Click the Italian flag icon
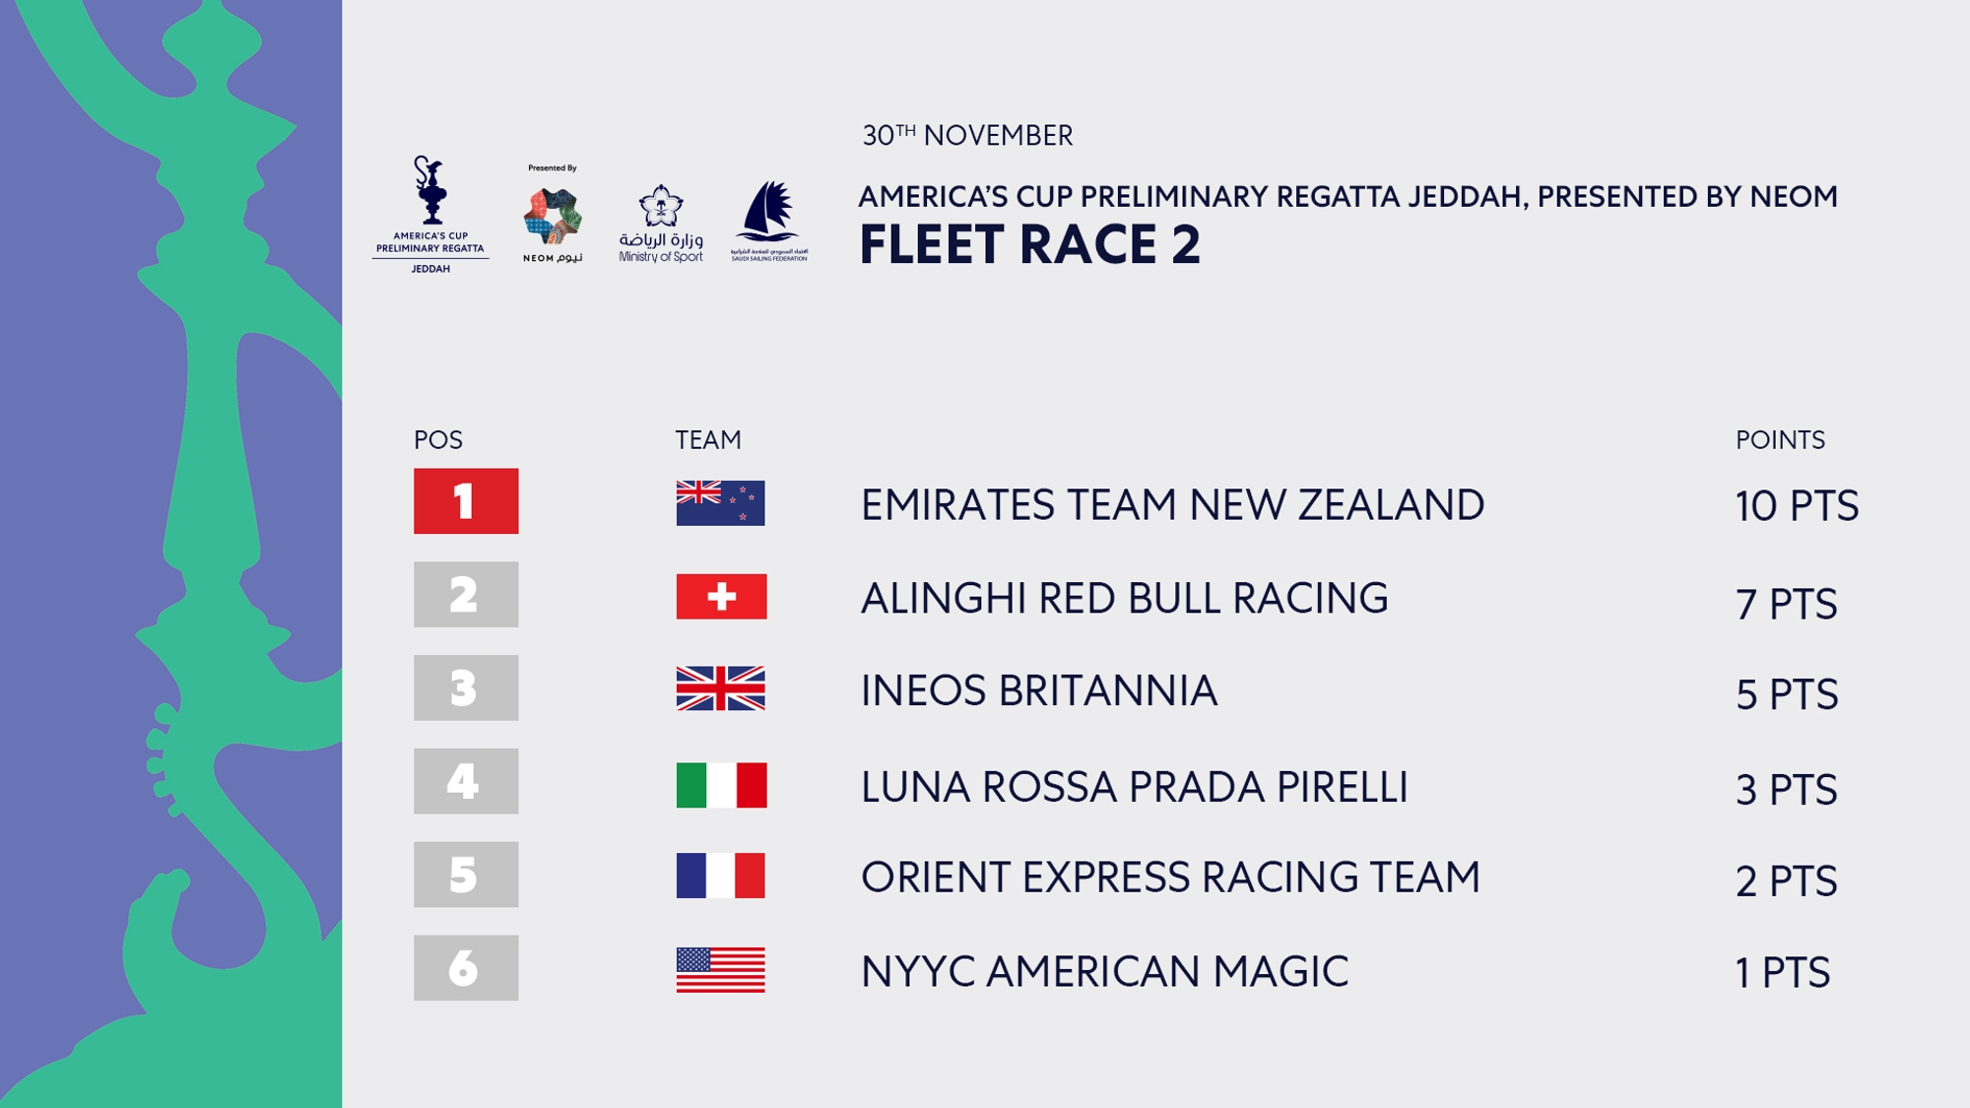1970x1108 pixels. coord(721,785)
